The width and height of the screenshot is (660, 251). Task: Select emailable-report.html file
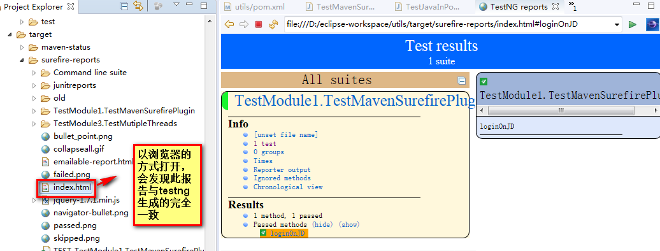click(x=93, y=161)
